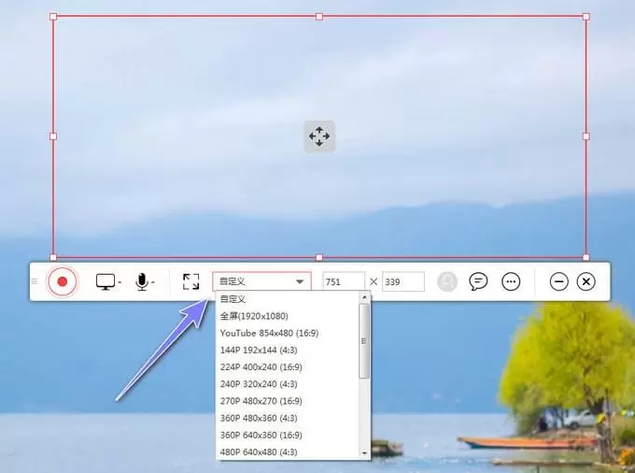Choose 全屏(1920x1080) from the list

click(x=288, y=316)
